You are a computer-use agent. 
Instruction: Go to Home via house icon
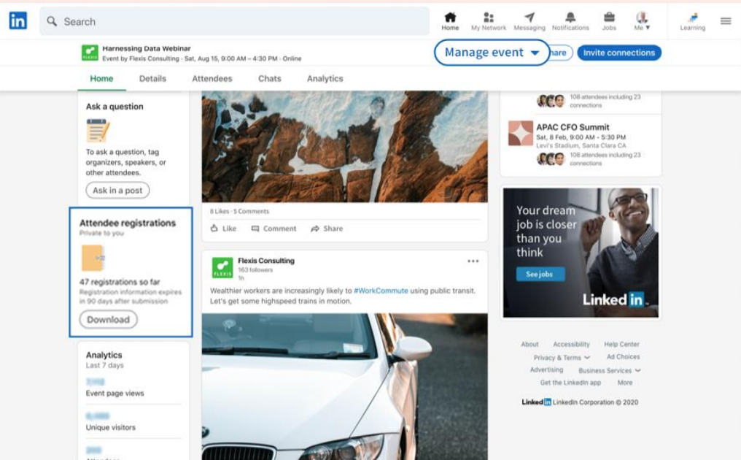click(x=450, y=18)
